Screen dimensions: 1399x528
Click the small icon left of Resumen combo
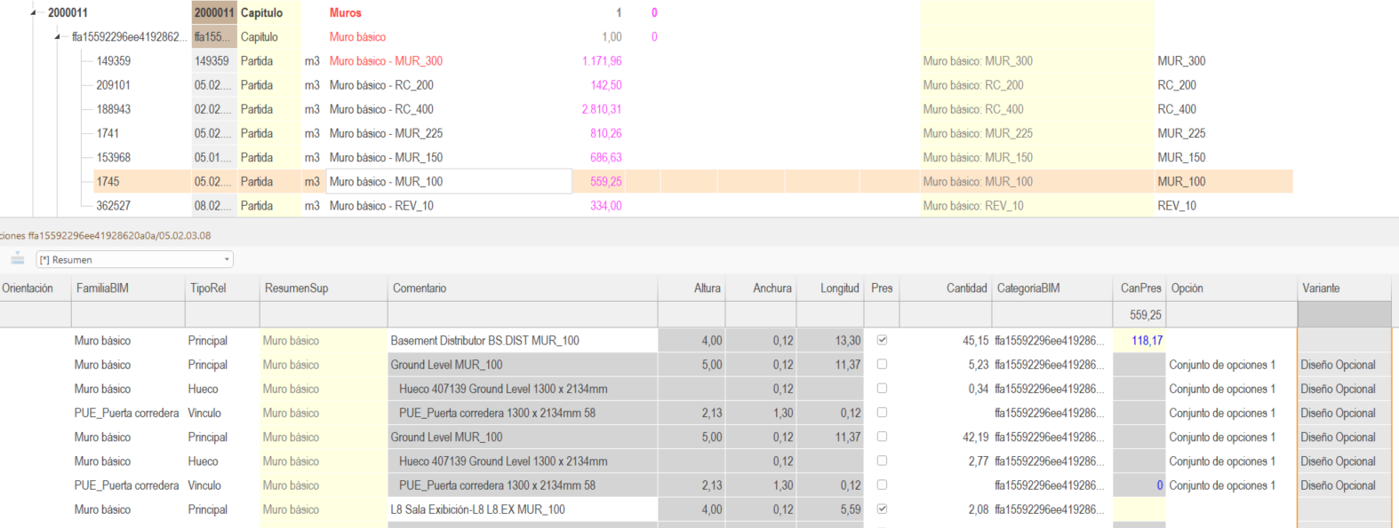click(x=17, y=258)
